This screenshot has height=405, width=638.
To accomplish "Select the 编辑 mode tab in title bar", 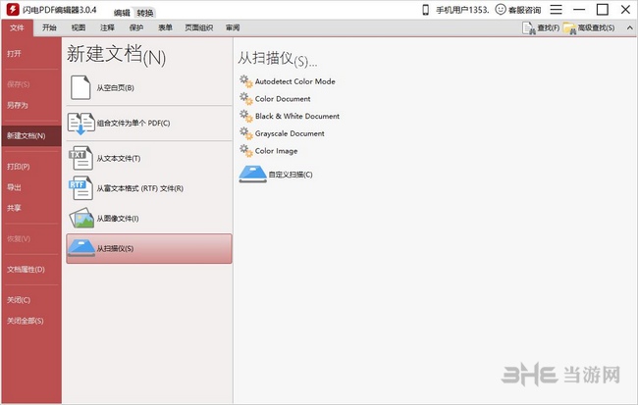I will (122, 13).
